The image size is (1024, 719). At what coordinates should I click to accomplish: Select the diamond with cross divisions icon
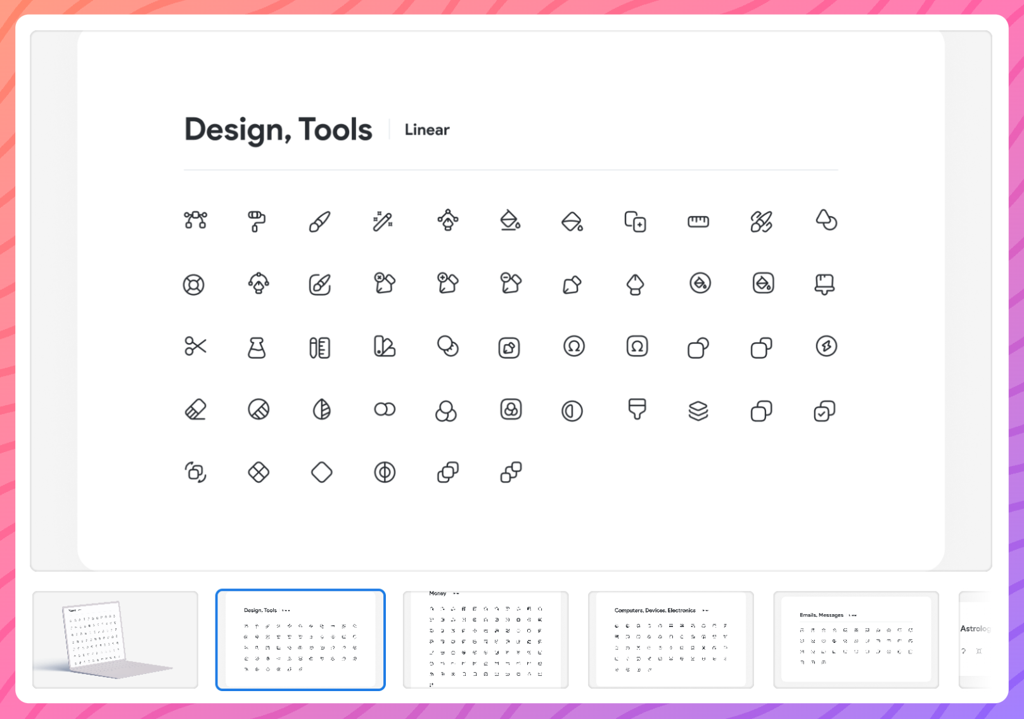(259, 472)
